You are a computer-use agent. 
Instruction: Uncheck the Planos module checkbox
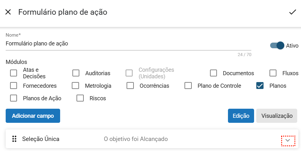(260, 86)
